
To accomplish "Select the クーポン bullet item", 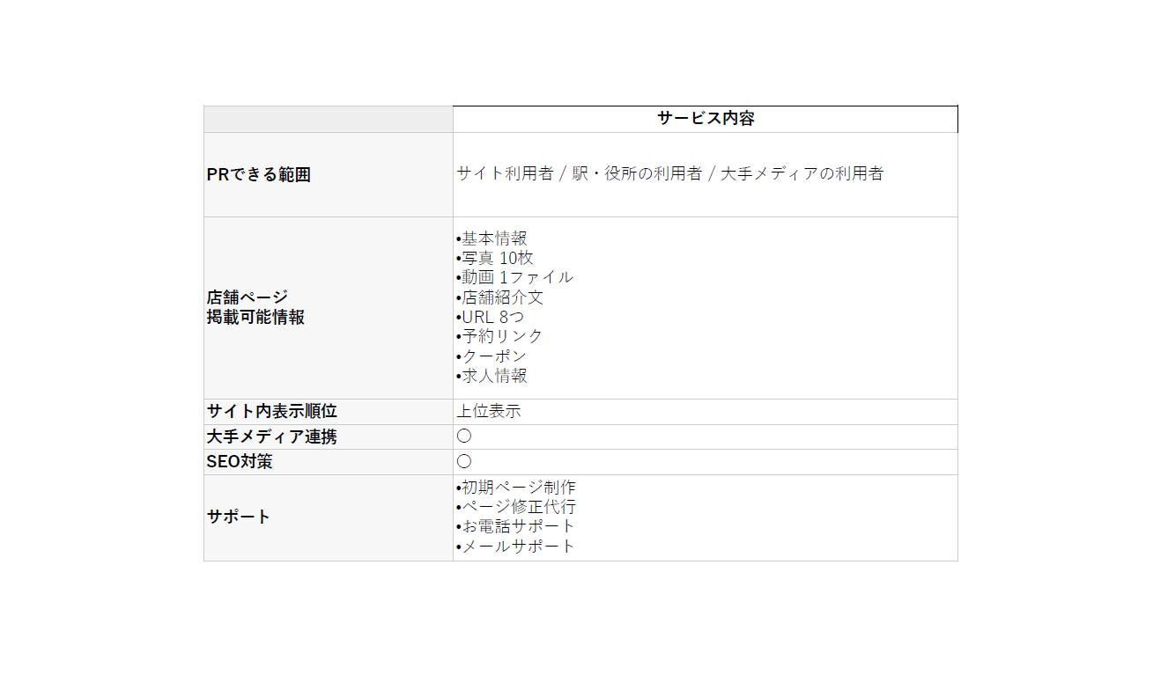I will (492, 356).
